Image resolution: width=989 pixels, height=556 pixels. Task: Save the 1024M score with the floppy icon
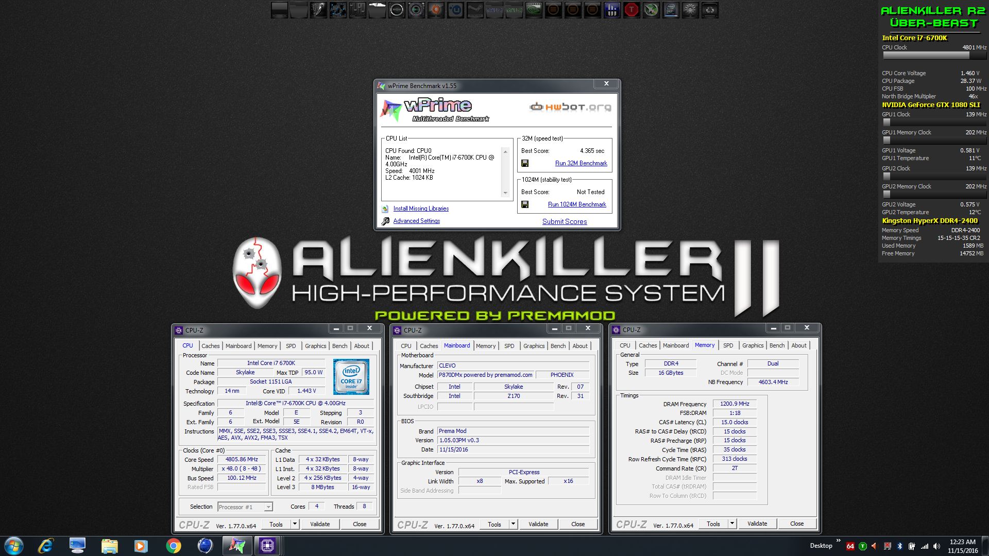click(x=525, y=204)
